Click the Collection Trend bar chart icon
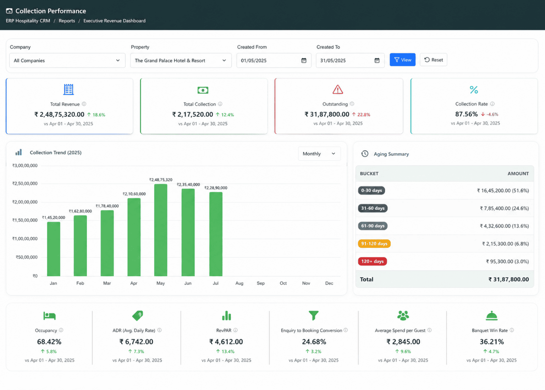Viewport: 545px width, 390px height. pos(18,152)
